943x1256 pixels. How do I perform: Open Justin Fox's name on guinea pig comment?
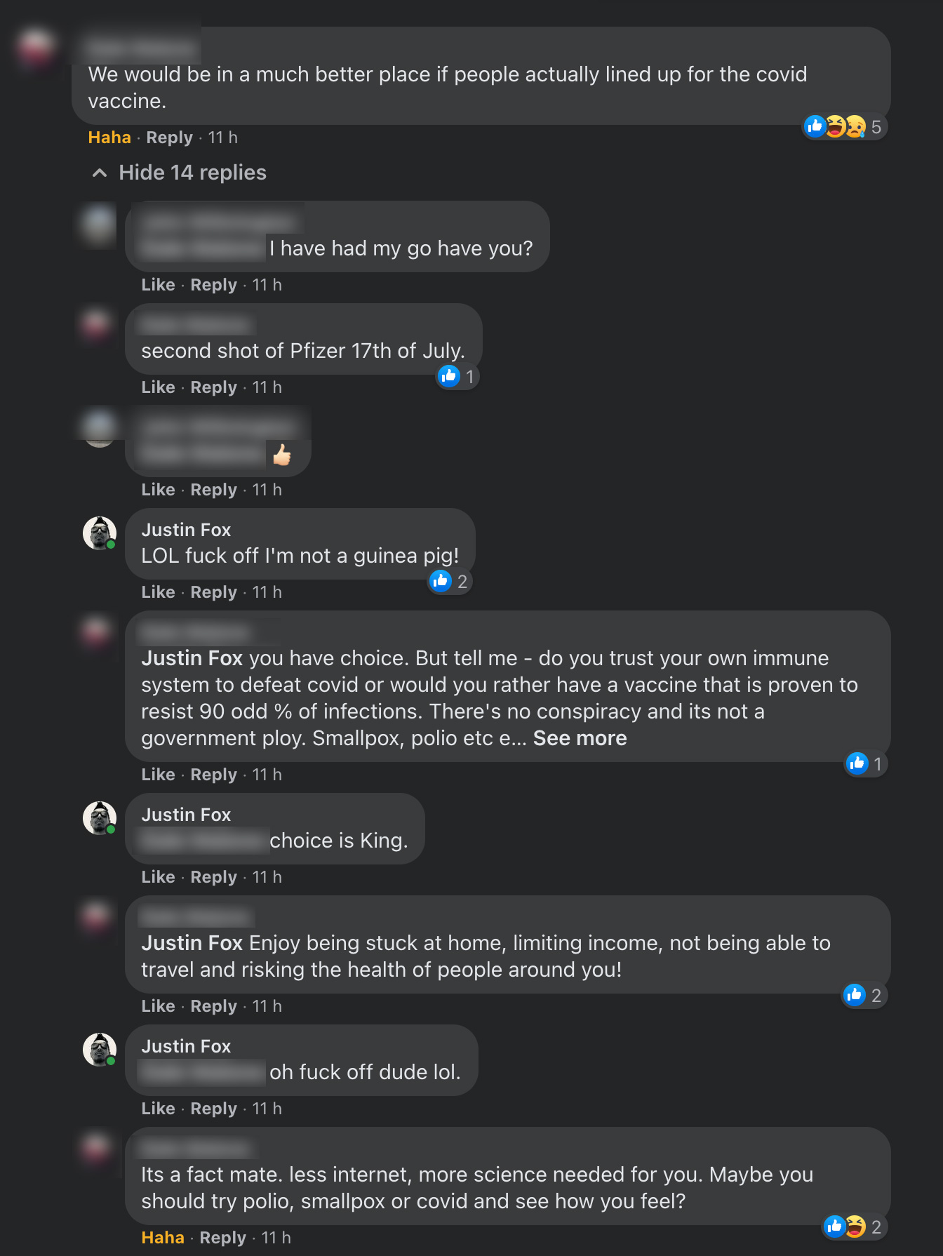tap(186, 530)
